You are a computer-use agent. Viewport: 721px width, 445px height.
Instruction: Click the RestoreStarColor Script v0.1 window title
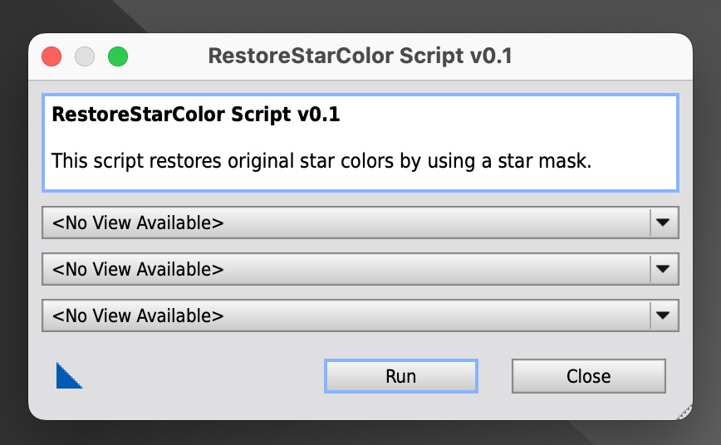click(x=360, y=56)
